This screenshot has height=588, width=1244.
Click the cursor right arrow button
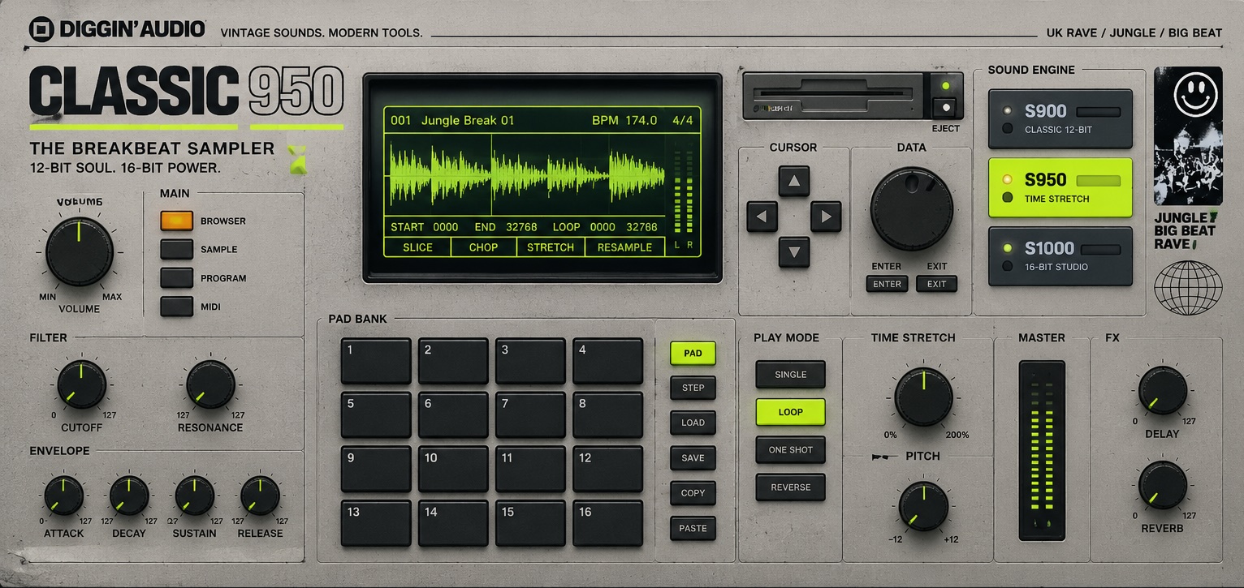[x=826, y=217]
